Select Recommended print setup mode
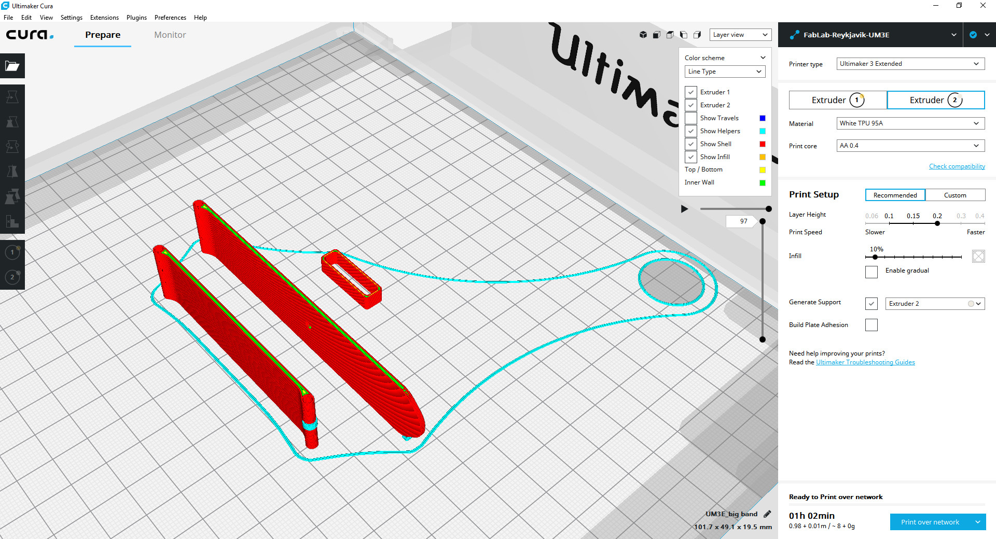 pos(895,195)
